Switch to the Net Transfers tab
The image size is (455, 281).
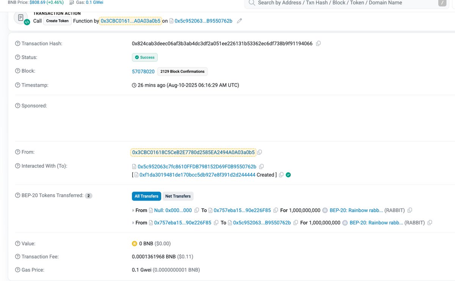tap(177, 196)
